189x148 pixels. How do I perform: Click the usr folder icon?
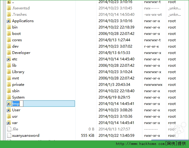click(9, 116)
